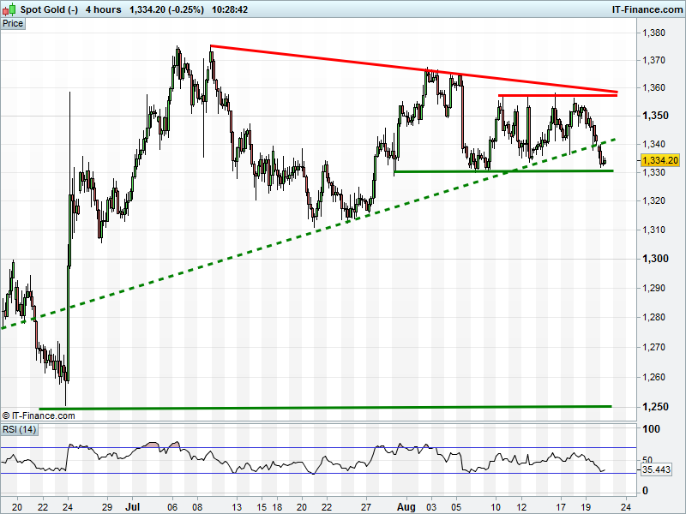Select the 'Spot Gold (-)' instrument title

pyautogui.click(x=49, y=9)
